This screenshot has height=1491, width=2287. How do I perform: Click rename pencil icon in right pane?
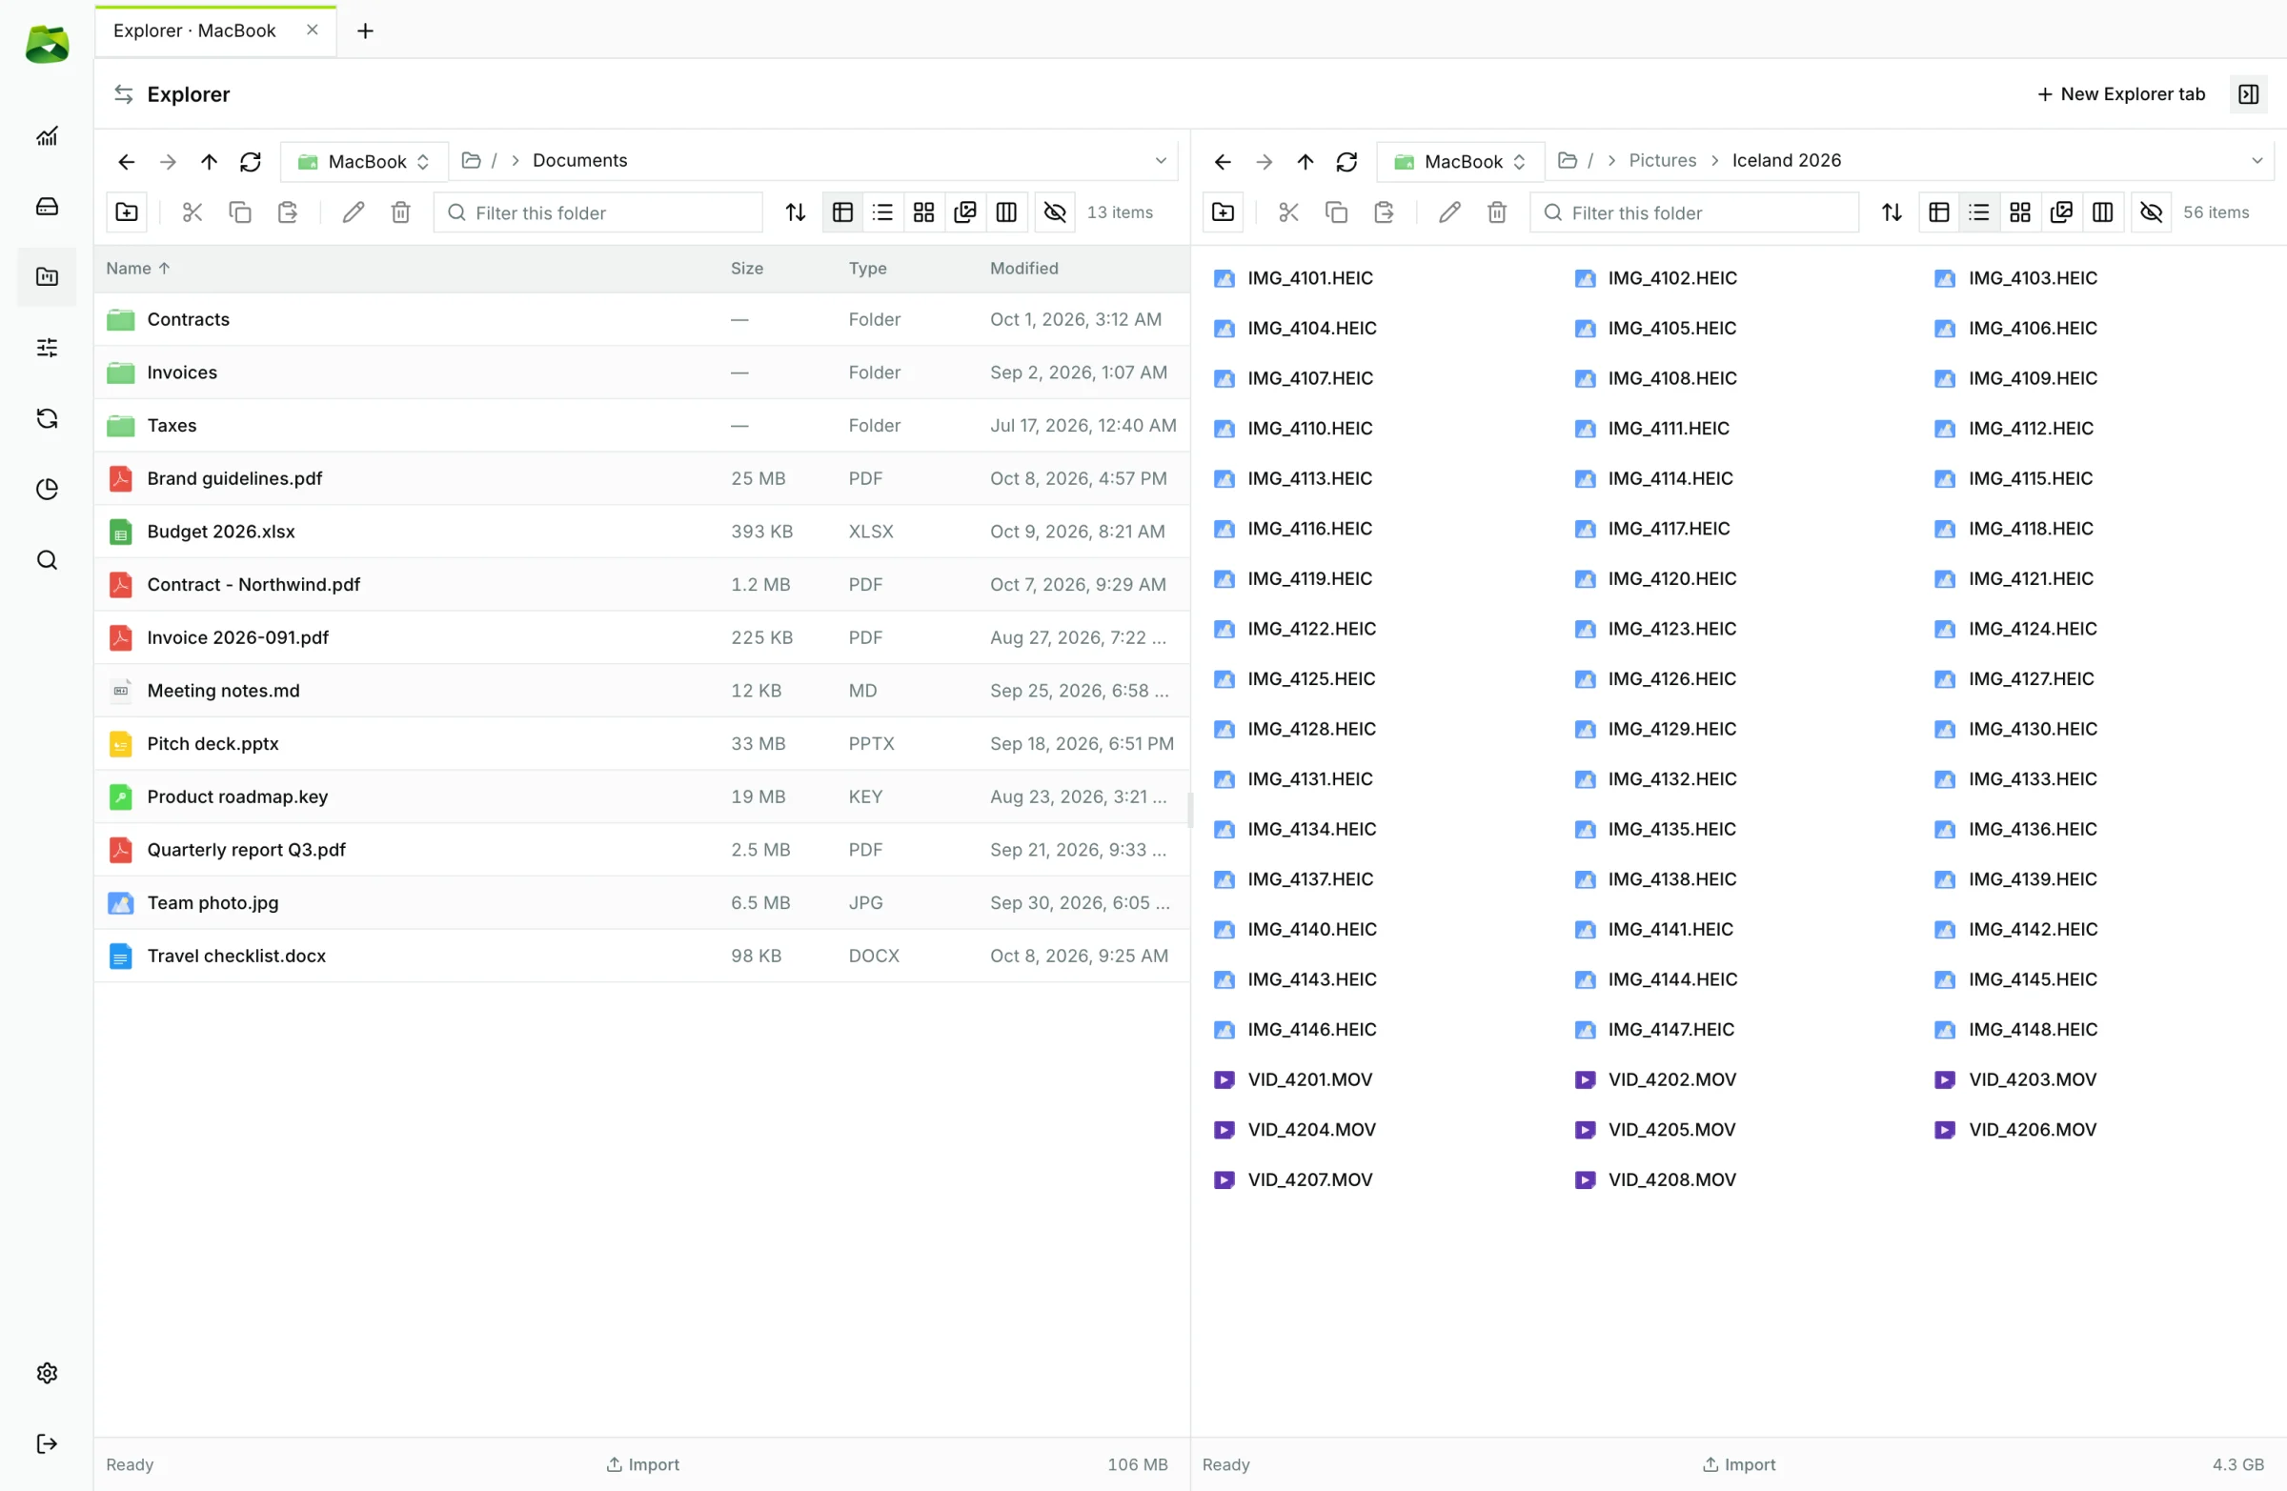(x=1449, y=212)
